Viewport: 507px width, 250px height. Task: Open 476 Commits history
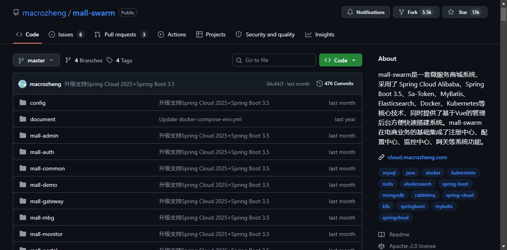[x=335, y=84]
